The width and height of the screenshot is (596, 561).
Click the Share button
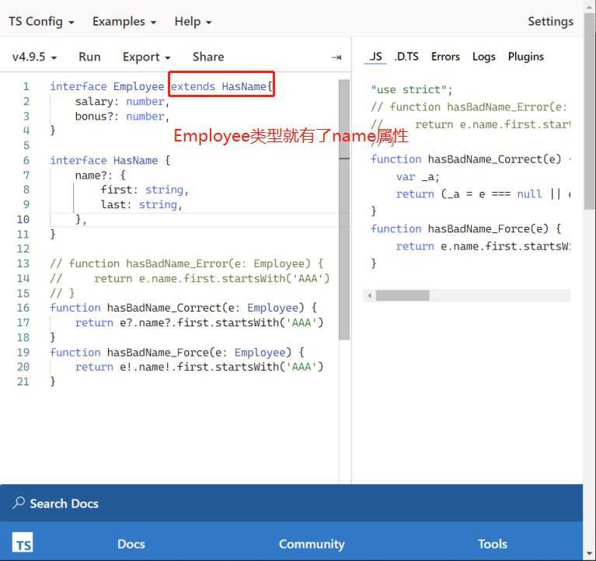click(208, 57)
